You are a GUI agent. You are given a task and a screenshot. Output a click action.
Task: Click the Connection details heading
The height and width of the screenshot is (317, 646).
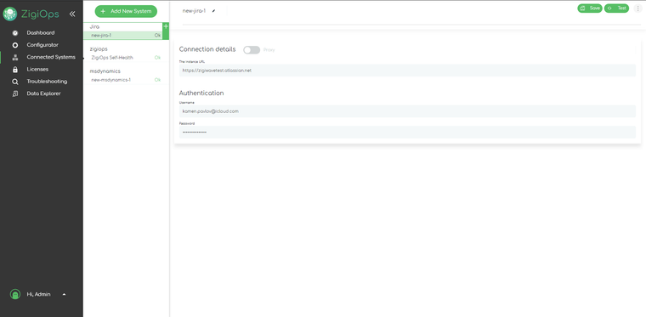click(207, 49)
